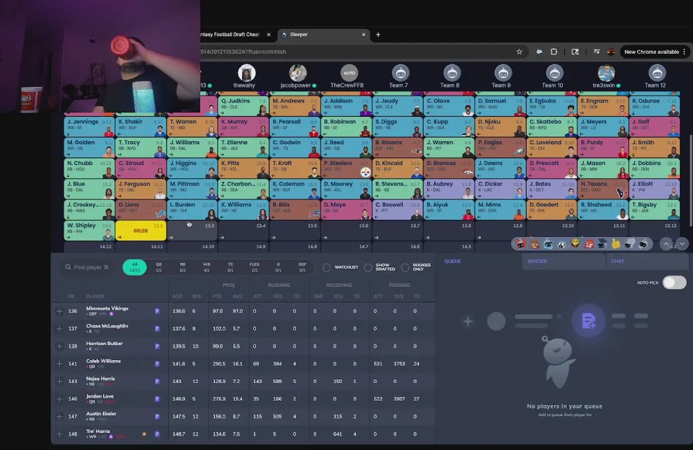Send the laughing face emoji reaction
The height and width of the screenshot is (450, 693).
coord(575,244)
